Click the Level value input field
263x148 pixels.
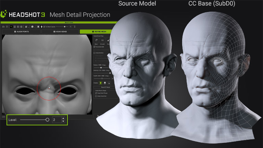[x=57, y=120]
